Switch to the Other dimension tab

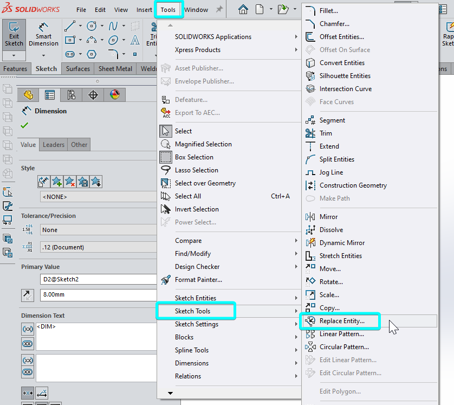(79, 145)
